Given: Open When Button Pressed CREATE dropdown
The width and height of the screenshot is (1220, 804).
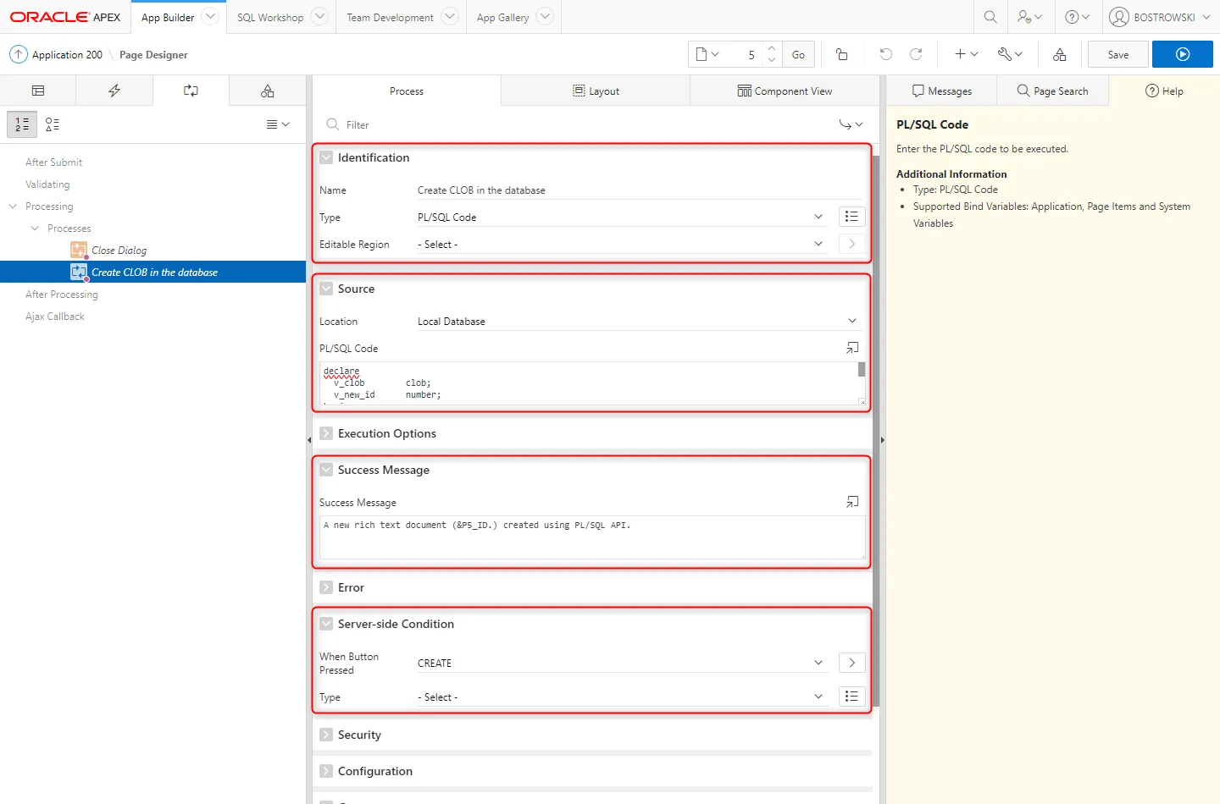Looking at the screenshot, I should (x=619, y=663).
